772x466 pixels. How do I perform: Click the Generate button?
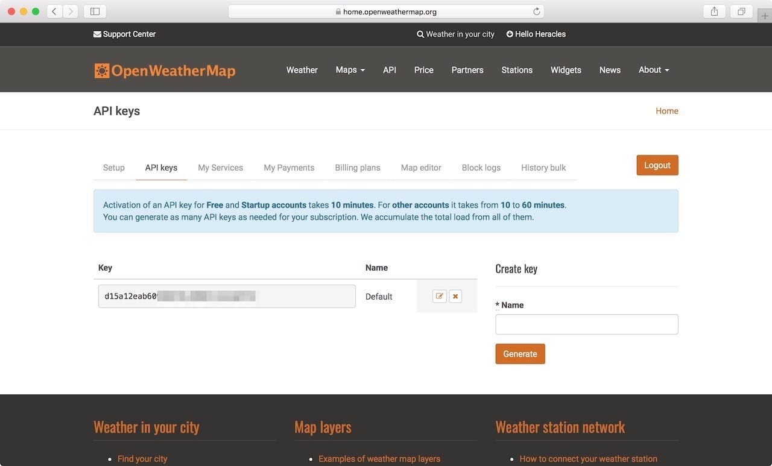(x=520, y=354)
